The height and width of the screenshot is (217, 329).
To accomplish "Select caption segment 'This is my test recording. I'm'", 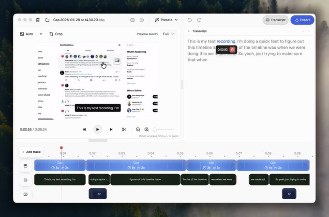I will (60, 179).
